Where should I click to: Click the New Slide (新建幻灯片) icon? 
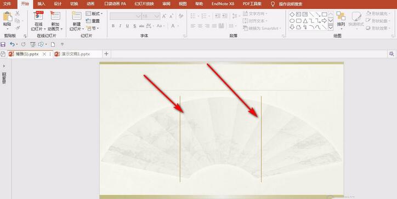point(76,15)
